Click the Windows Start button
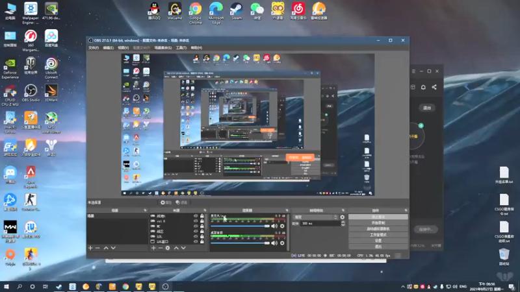This screenshot has width=520, height=292. 6,286
